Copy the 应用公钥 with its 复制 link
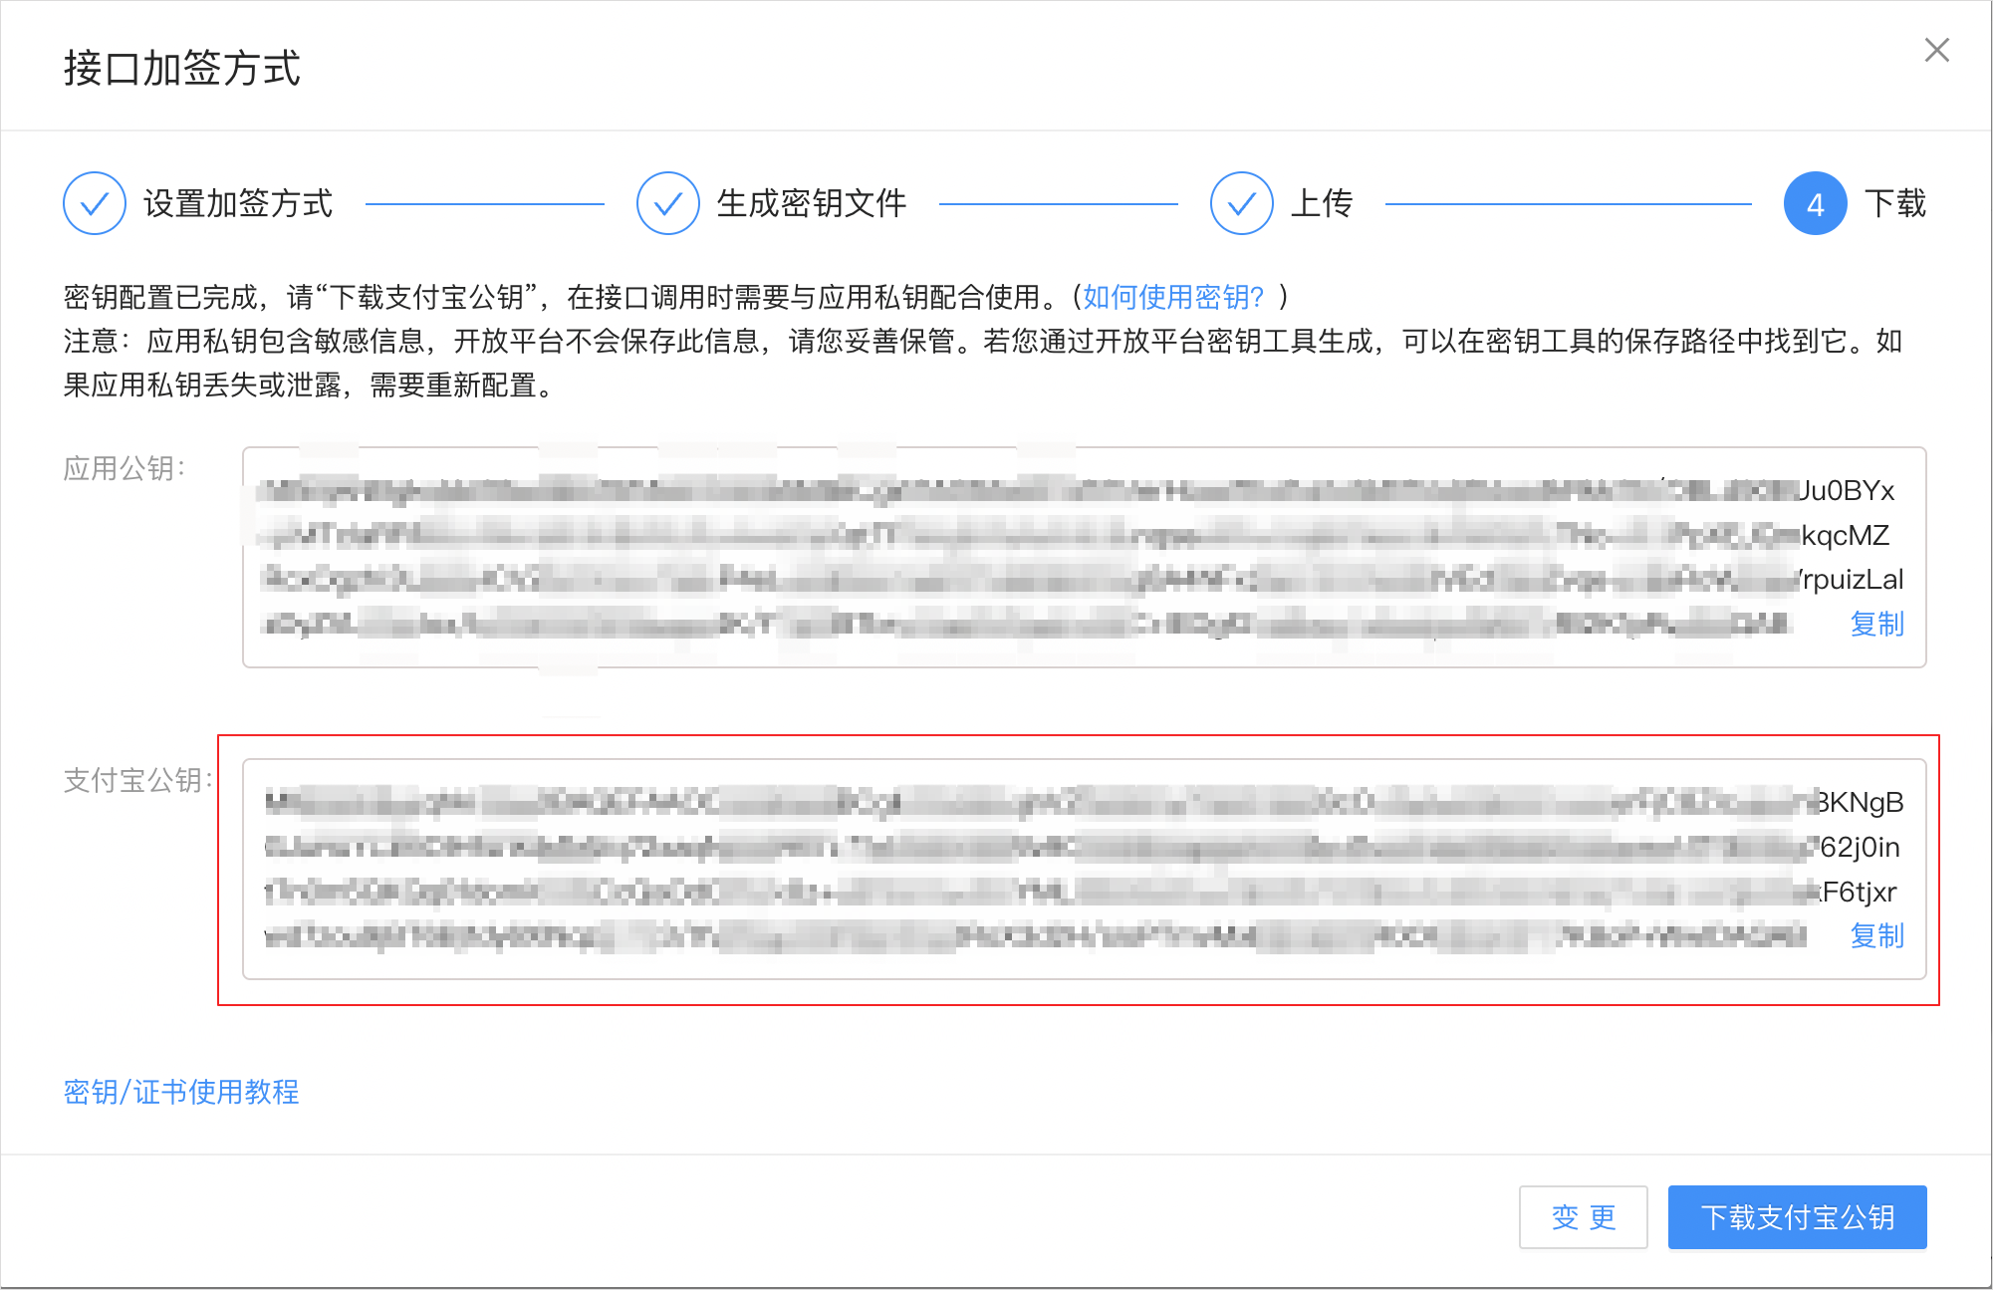 tap(1876, 624)
